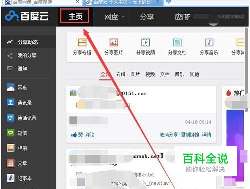This screenshot has width=250, height=189.
Task: Click the 分享音乐 music icon
Action: pyautogui.click(x=209, y=42)
